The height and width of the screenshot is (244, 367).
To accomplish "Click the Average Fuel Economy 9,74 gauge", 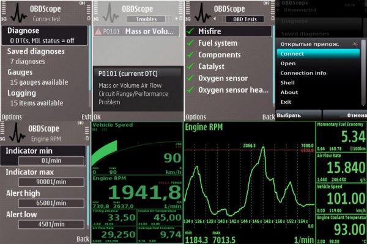I will point(160,234).
